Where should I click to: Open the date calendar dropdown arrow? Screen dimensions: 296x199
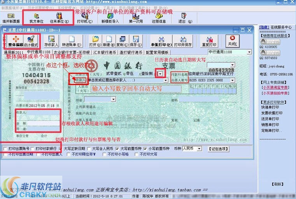[x=160, y=74]
